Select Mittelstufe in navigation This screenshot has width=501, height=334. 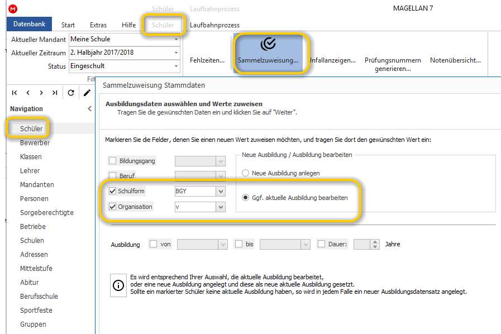[36, 268]
